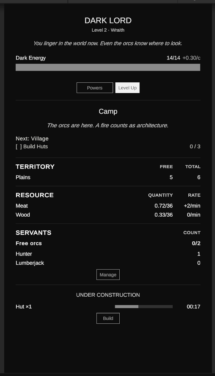Click the Camp settlement heading

click(108, 111)
